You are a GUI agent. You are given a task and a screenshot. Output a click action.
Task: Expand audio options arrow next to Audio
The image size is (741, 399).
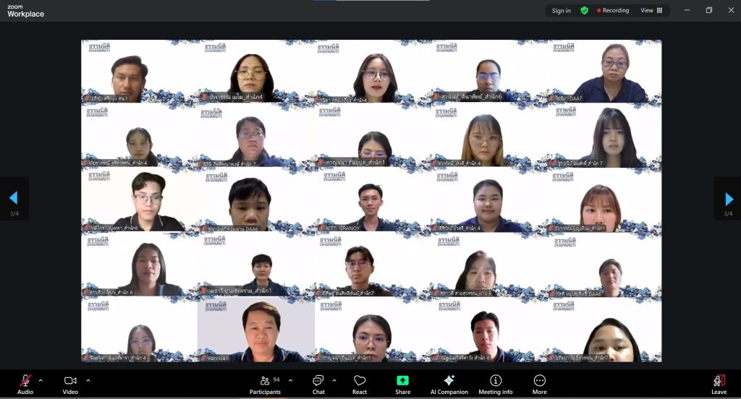coord(41,380)
